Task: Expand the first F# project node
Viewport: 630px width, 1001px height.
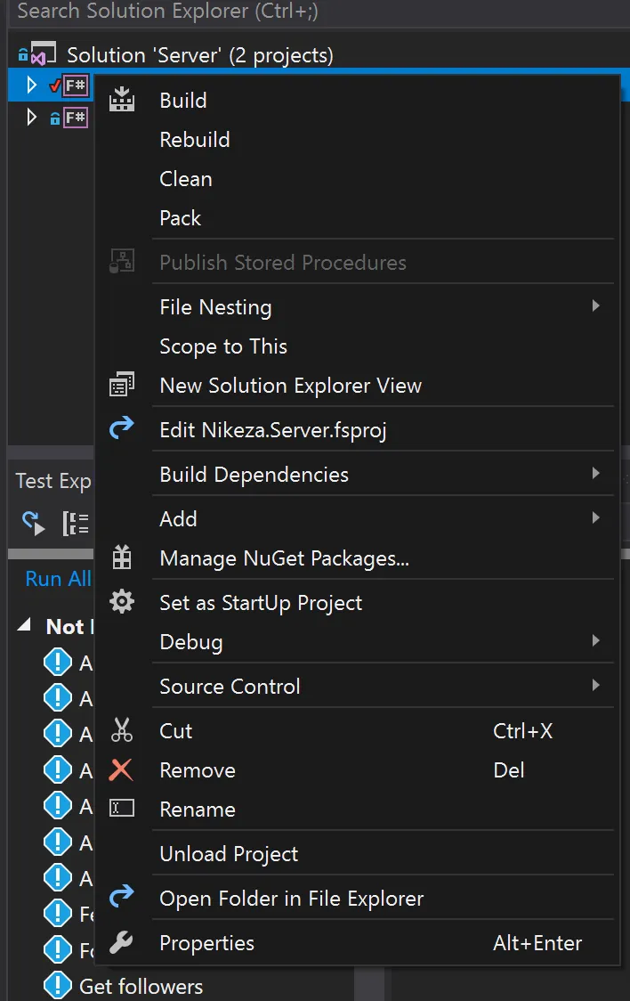Action: click(32, 85)
